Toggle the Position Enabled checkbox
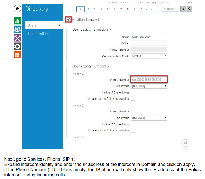Screen dimensions: 205x179 click(69, 19)
